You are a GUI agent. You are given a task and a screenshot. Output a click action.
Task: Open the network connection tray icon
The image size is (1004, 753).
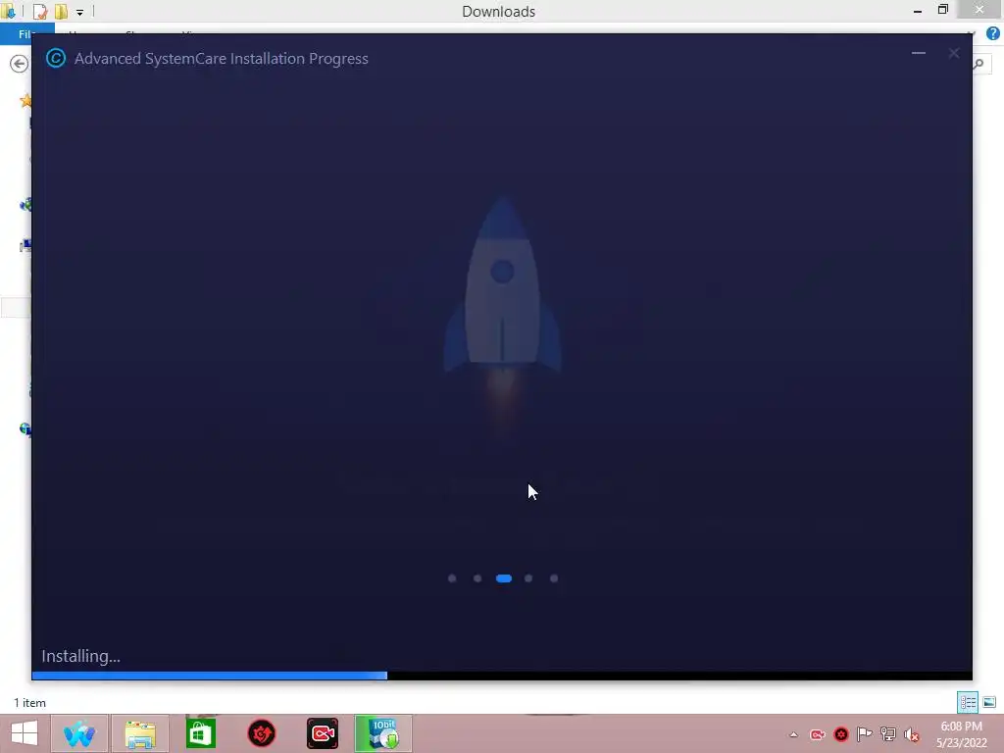(x=888, y=733)
